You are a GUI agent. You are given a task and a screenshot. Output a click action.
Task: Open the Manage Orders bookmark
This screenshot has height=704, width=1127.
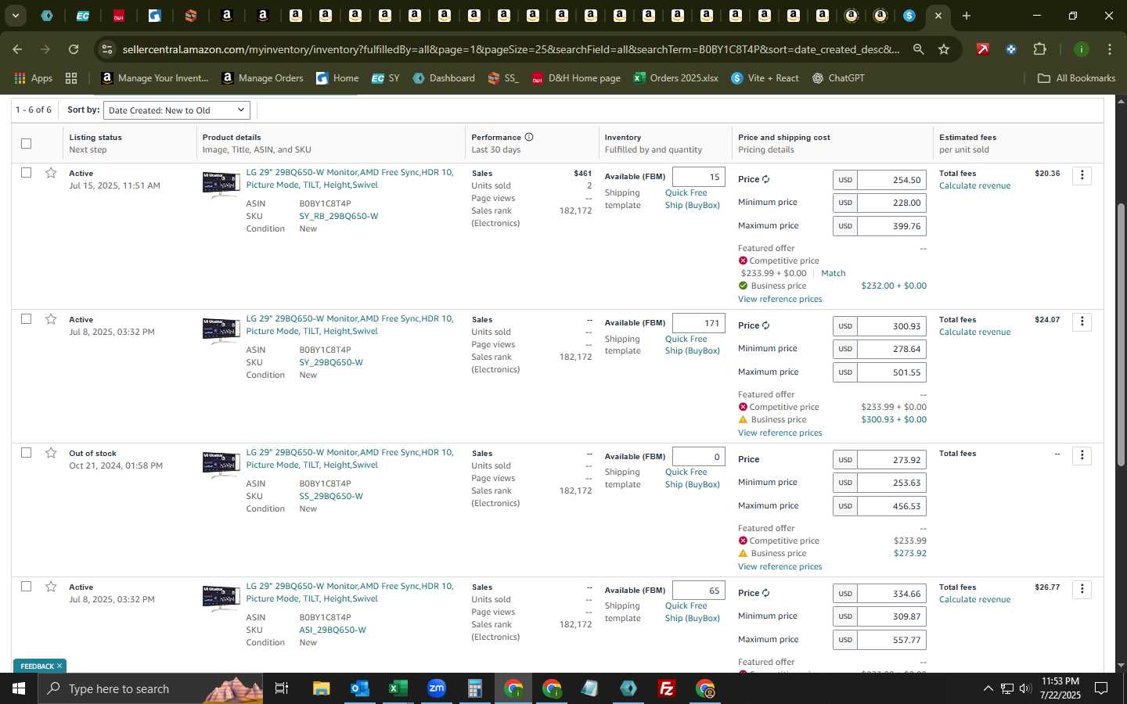tap(262, 78)
